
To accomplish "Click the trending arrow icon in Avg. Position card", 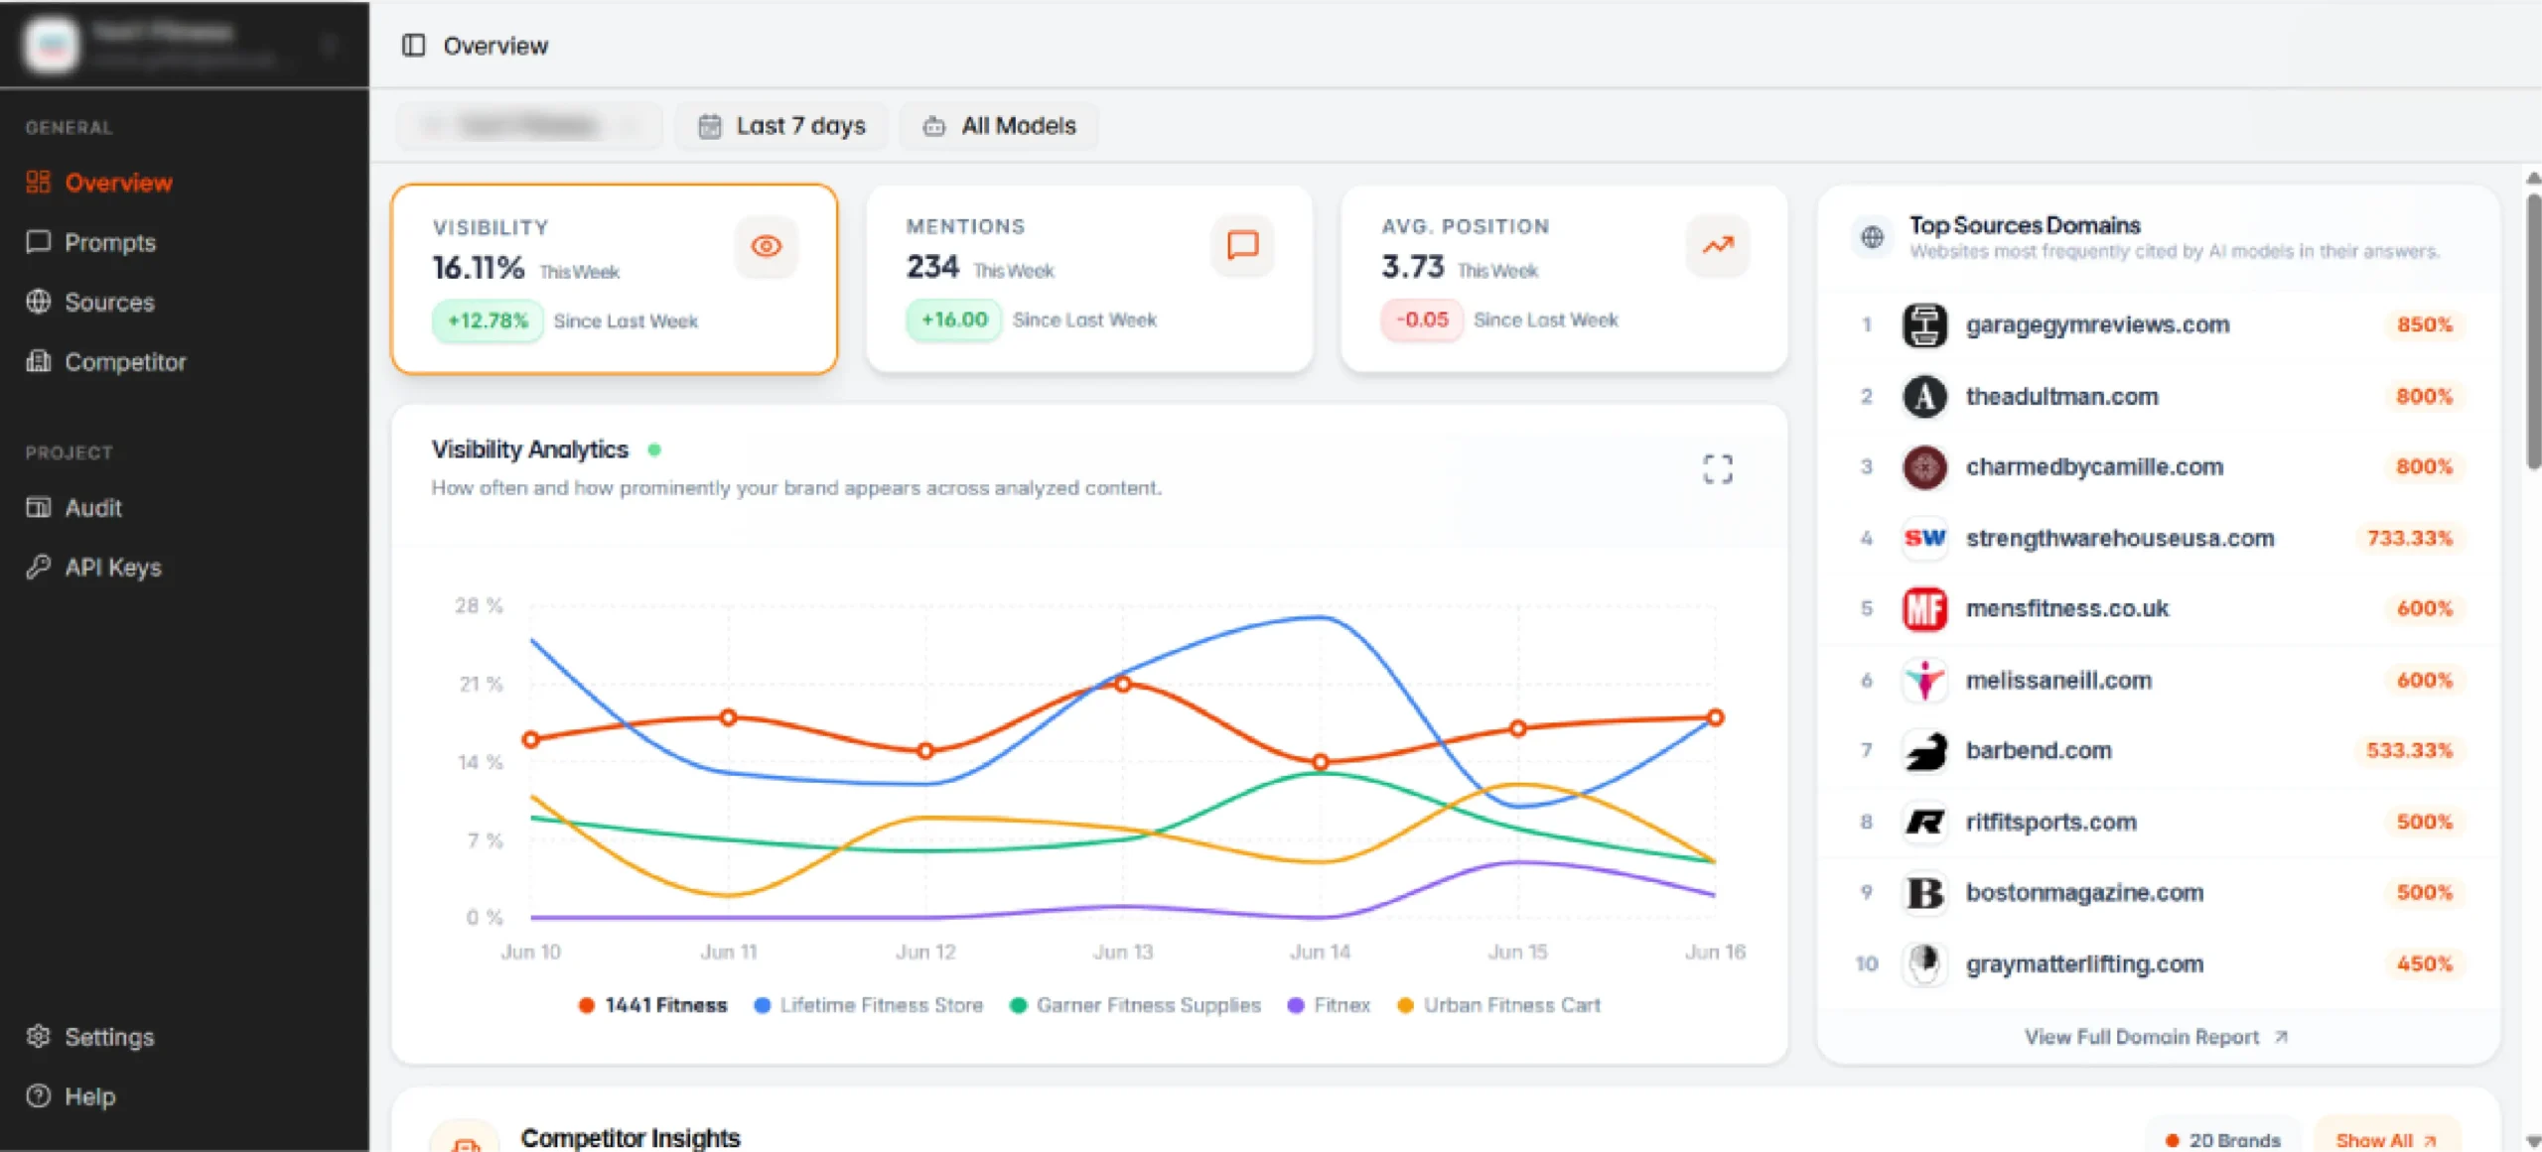I will tap(1718, 245).
